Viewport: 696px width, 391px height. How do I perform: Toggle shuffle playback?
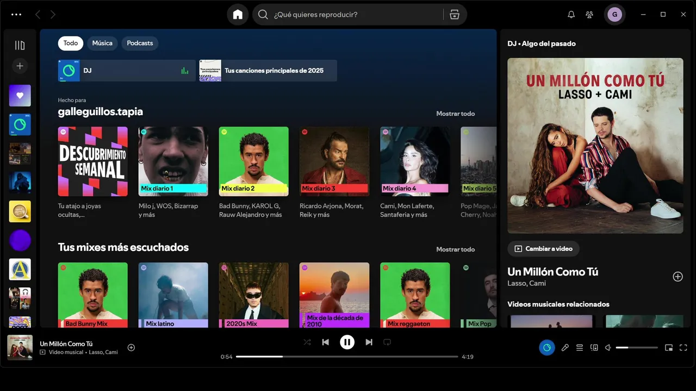click(307, 342)
